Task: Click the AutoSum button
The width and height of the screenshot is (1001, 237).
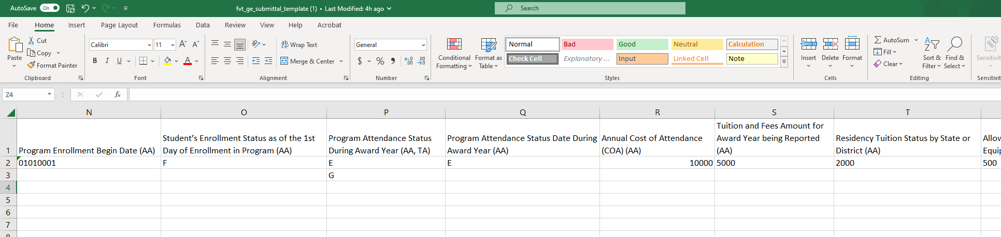Action: (891, 40)
